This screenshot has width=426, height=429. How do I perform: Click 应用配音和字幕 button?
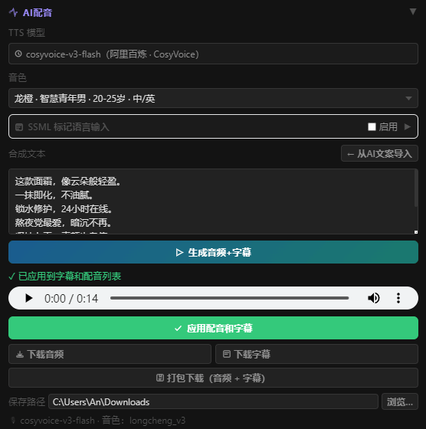point(213,328)
